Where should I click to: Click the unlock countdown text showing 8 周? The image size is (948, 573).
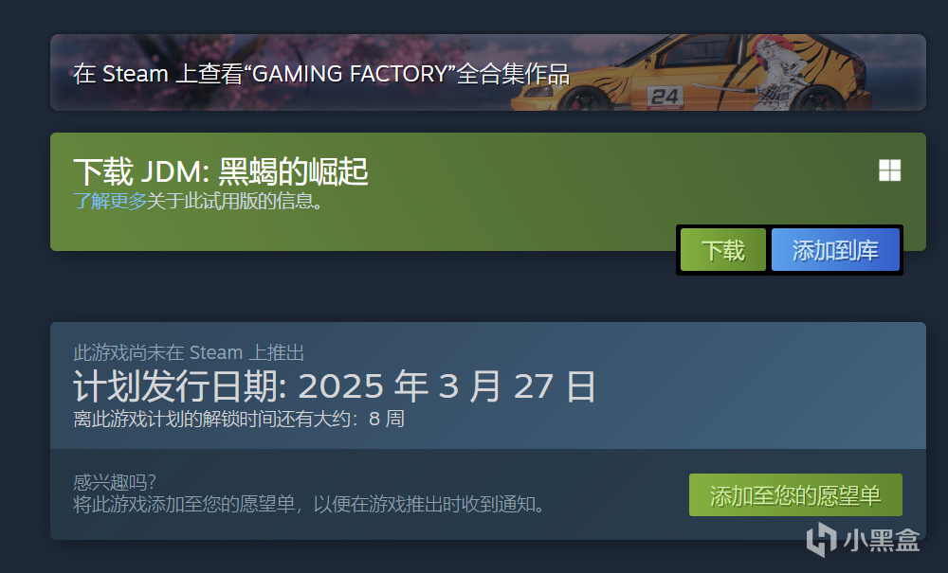(239, 419)
